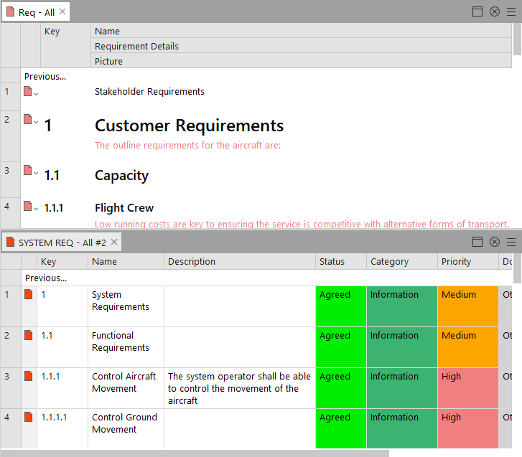
Task: Click the Status column header
Action: point(341,261)
